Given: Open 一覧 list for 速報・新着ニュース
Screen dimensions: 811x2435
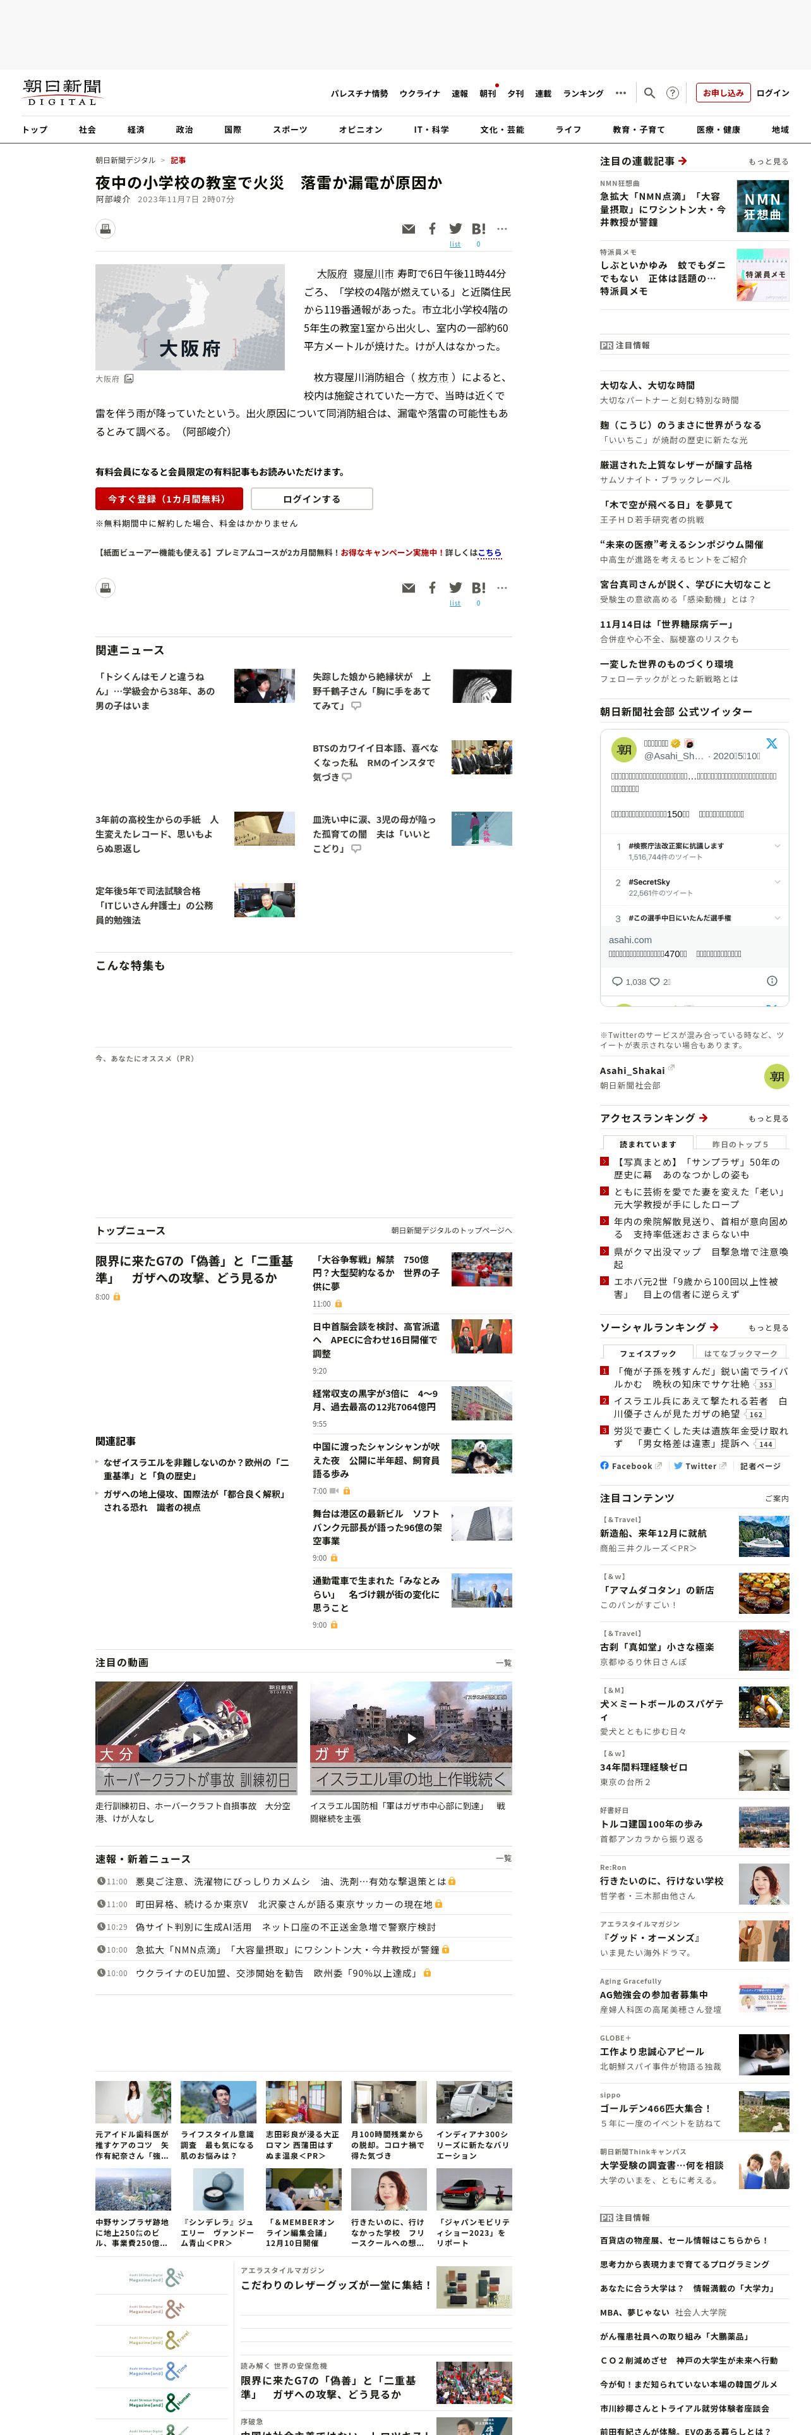Looking at the screenshot, I should tap(504, 1858).
